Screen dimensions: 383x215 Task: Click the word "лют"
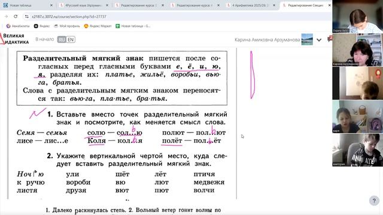162,182
